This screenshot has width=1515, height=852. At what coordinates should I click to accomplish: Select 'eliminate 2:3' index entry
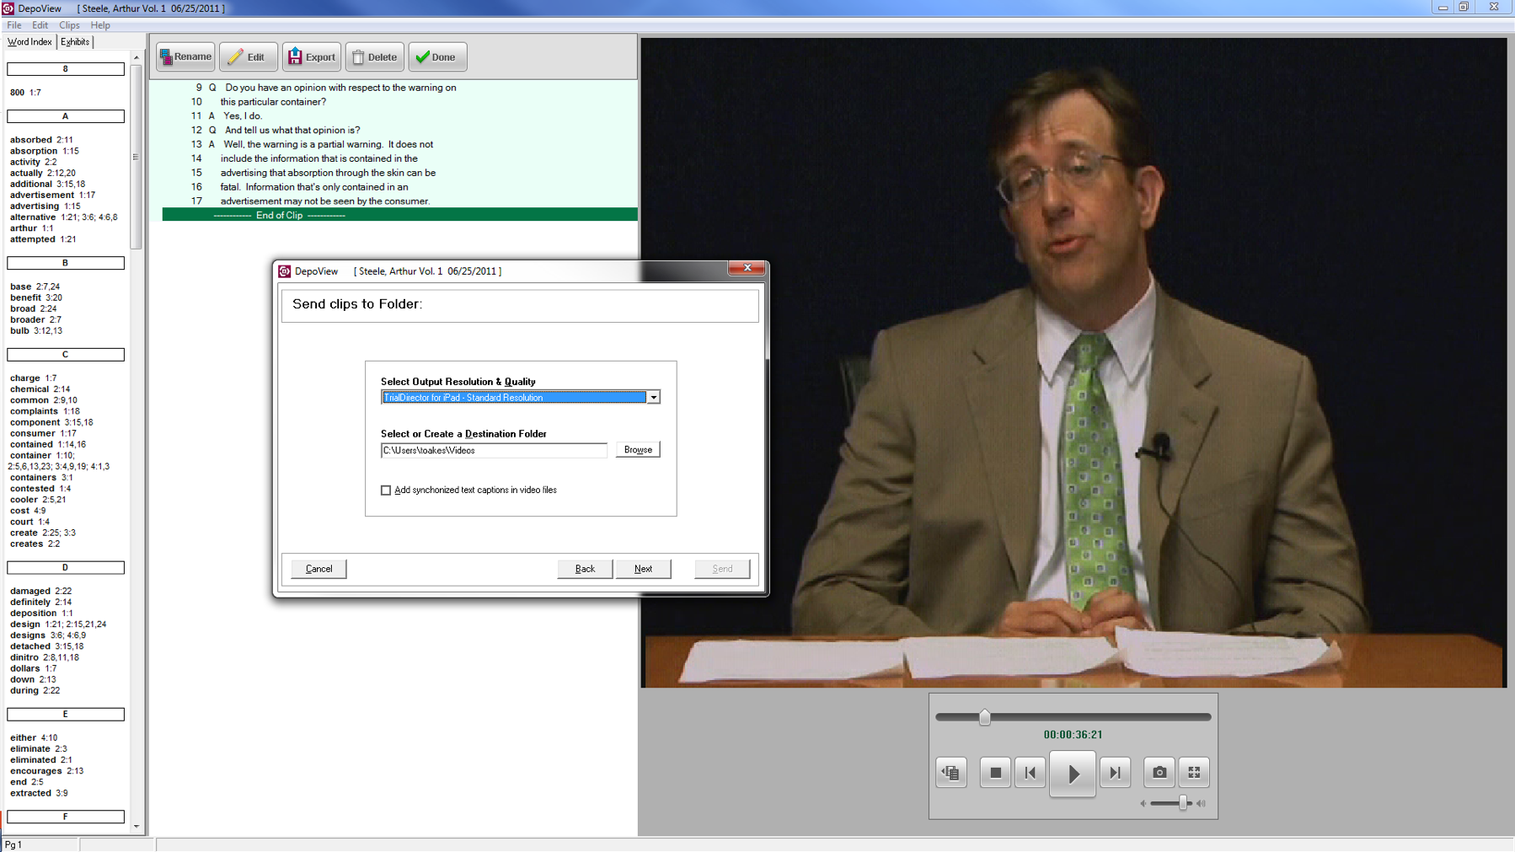click(x=39, y=749)
